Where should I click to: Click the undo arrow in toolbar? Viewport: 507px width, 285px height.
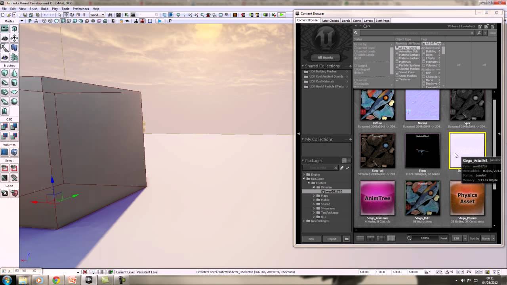[x=46, y=15]
